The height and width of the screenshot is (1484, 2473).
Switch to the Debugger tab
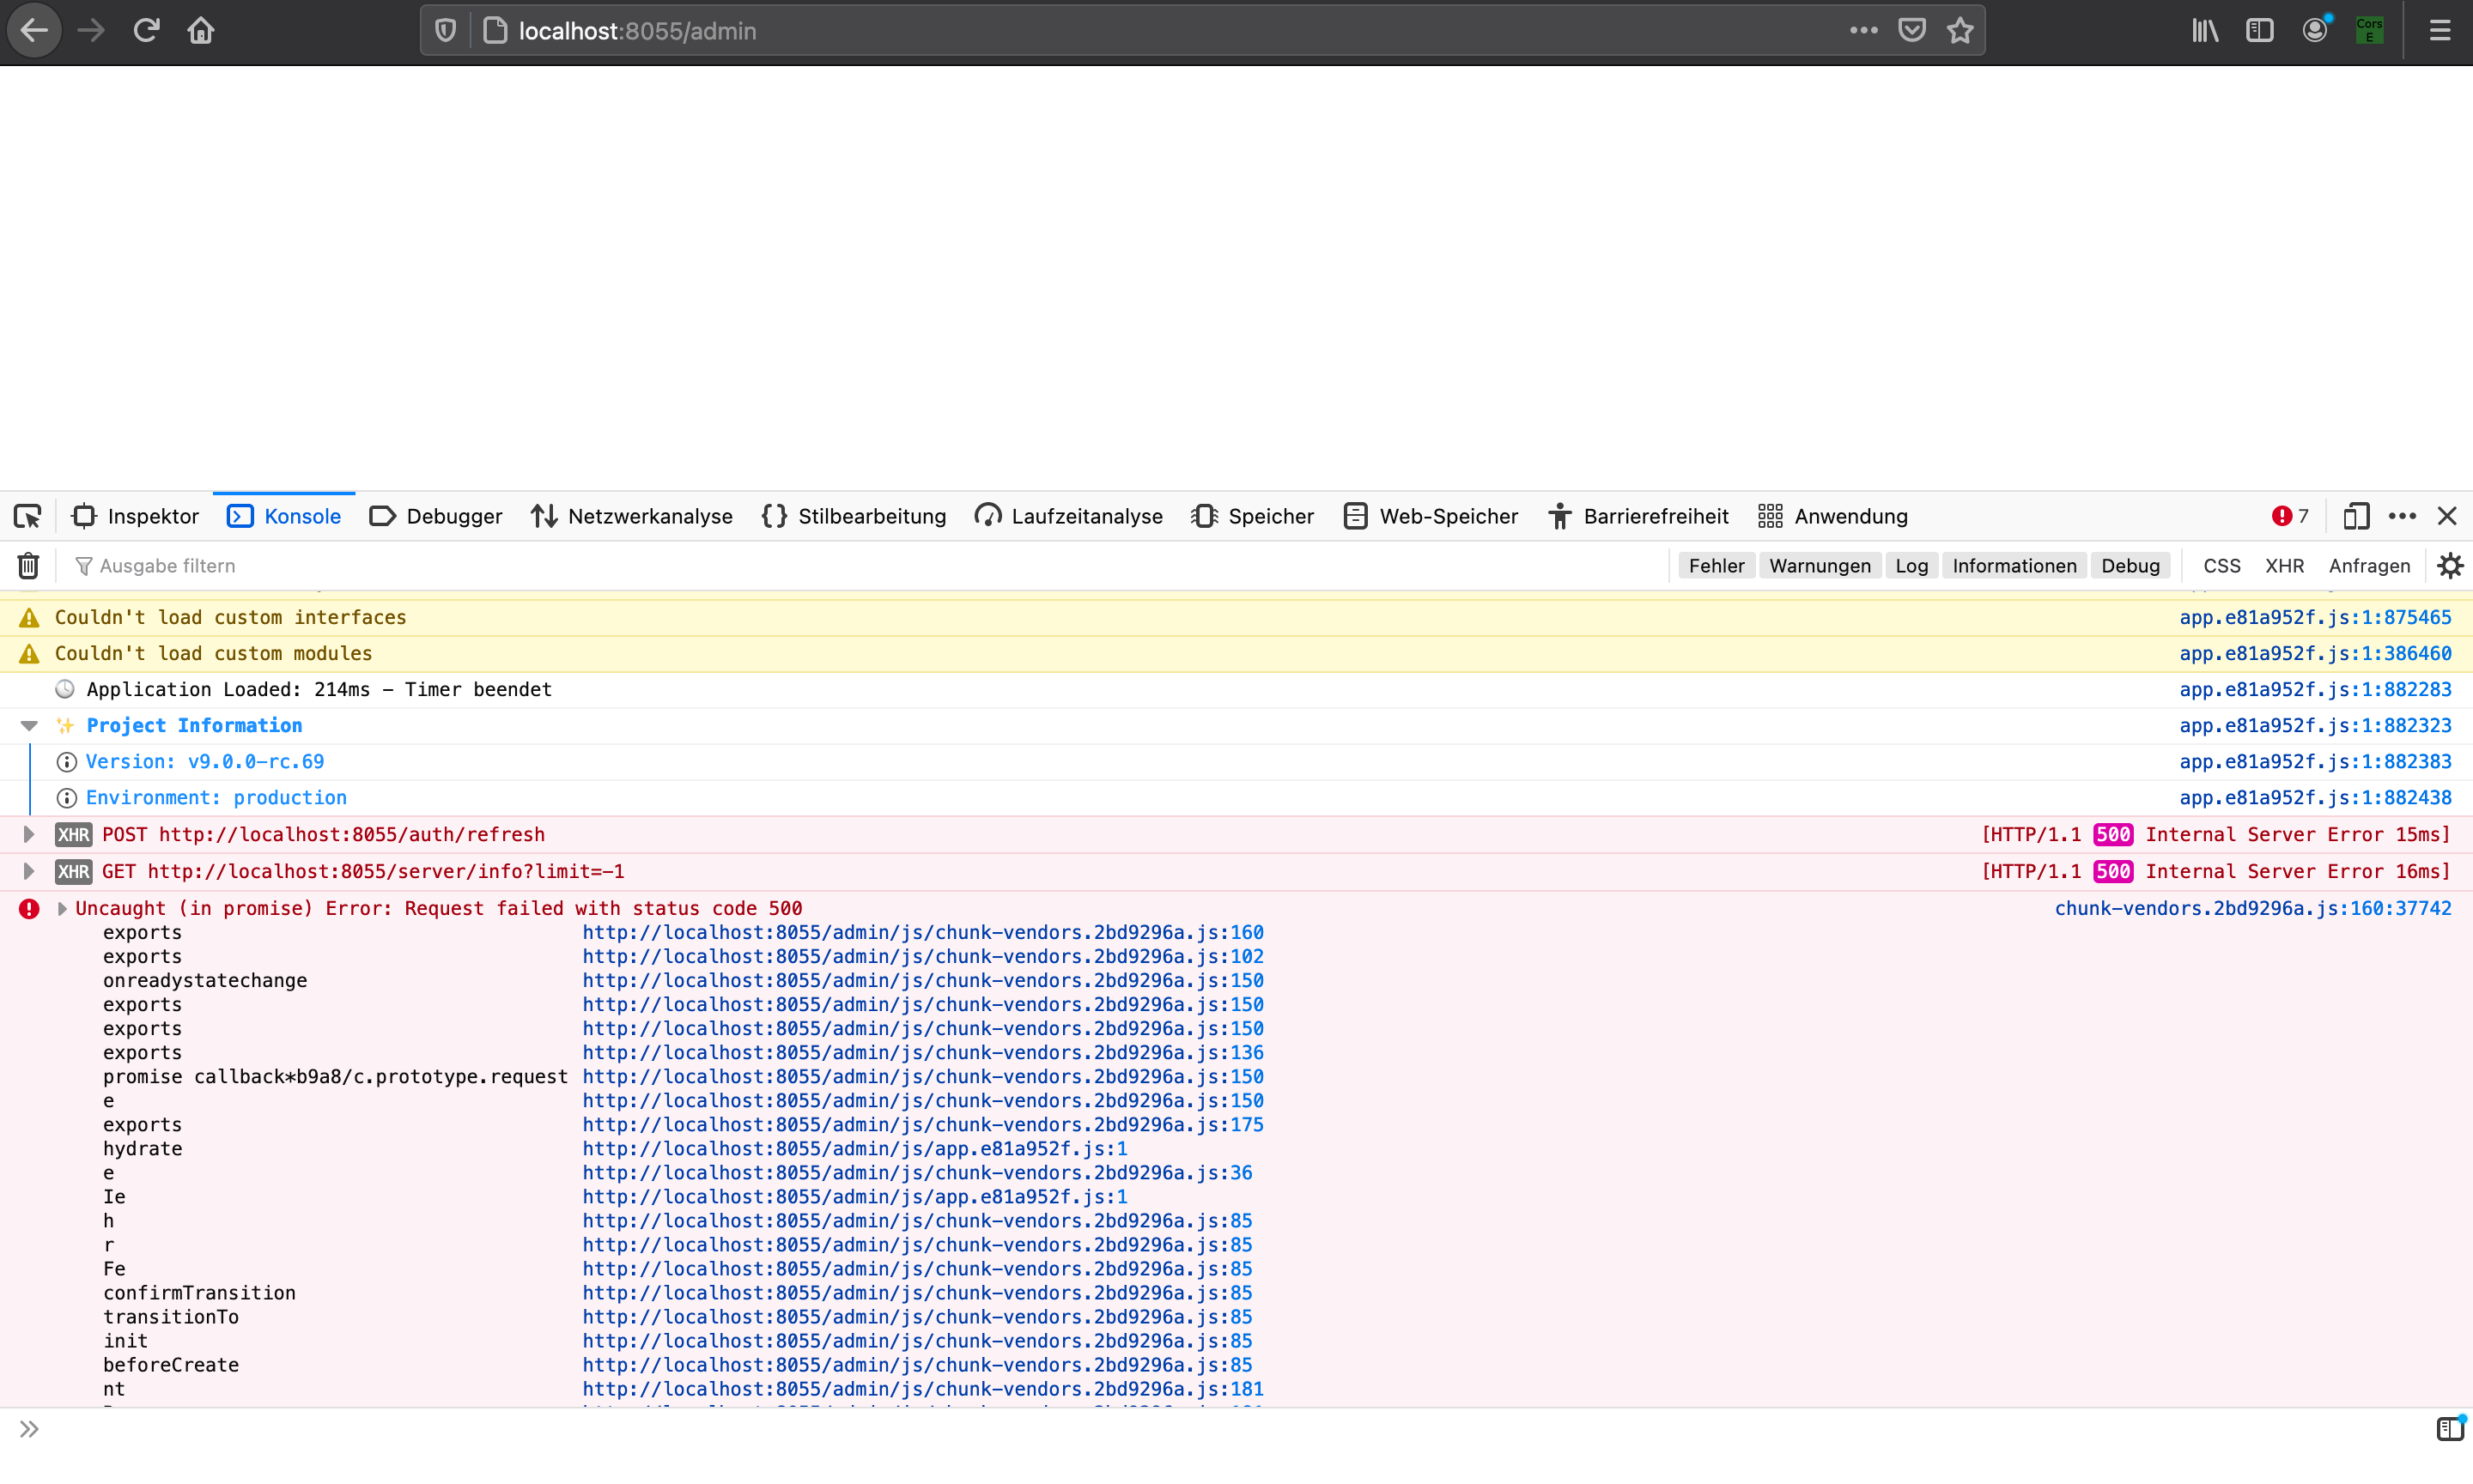tap(435, 516)
